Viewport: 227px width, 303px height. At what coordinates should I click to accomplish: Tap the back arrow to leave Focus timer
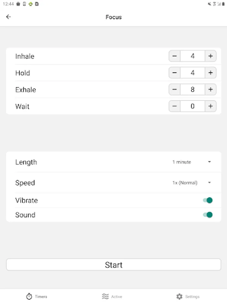pyautogui.click(x=8, y=16)
